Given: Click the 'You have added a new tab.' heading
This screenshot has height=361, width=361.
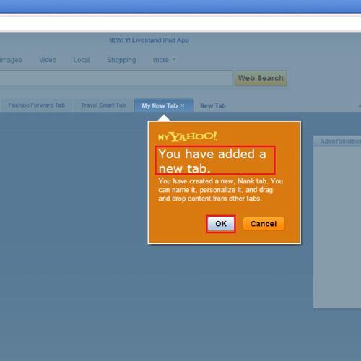Looking at the screenshot, I should pyautogui.click(x=212, y=161).
